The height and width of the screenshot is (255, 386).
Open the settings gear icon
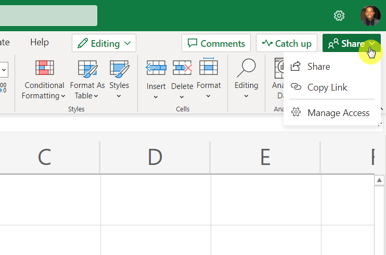[339, 16]
